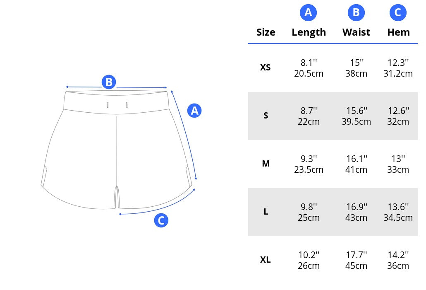Click the M waist value 16.1''

357,159
